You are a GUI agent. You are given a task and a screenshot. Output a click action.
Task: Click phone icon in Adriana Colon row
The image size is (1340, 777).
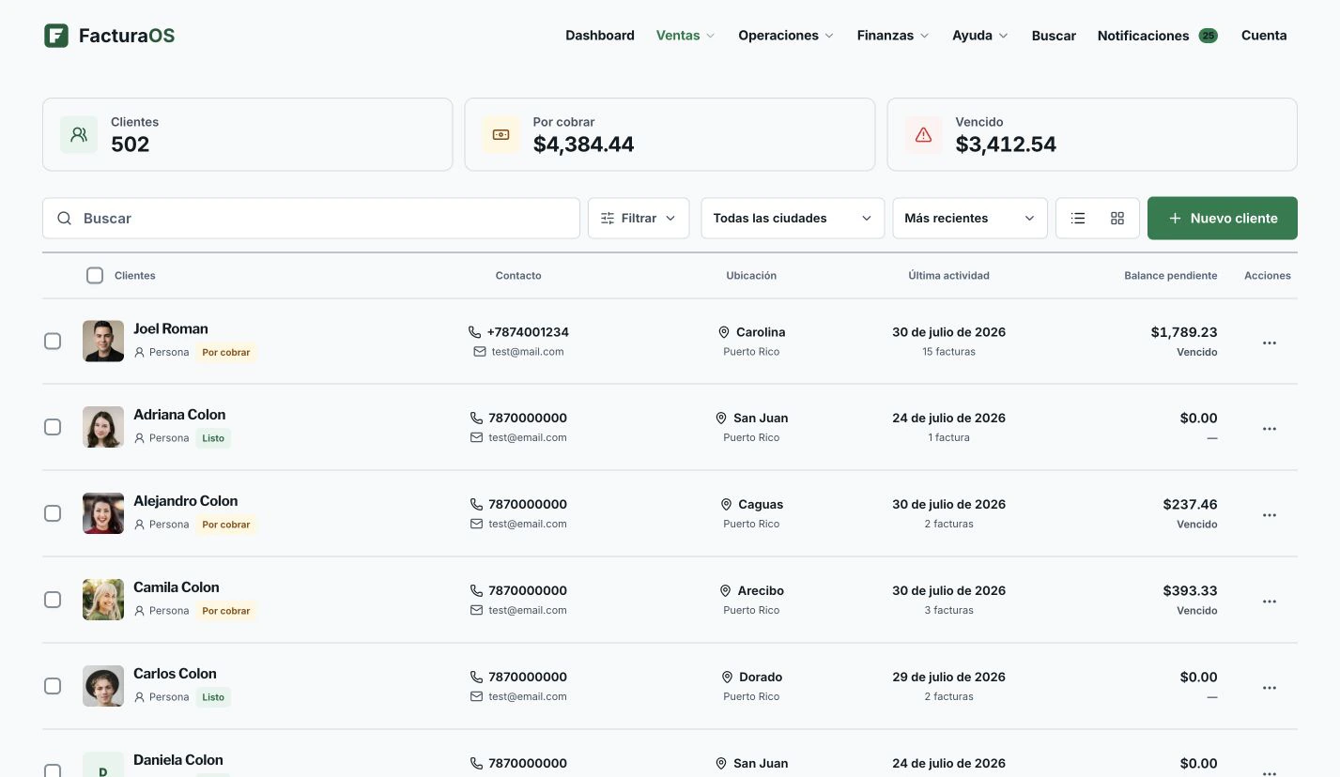tap(476, 419)
